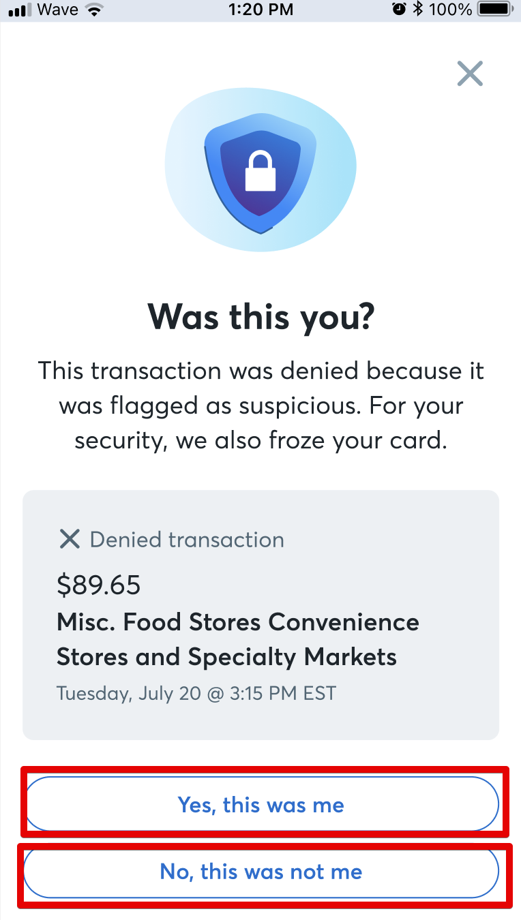The width and height of the screenshot is (521, 920).
Task: Tap the X icon beside Denied transaction
Action: coord(70,540)
